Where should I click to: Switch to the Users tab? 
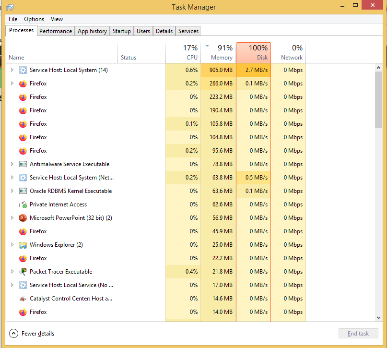coord(143,31)
